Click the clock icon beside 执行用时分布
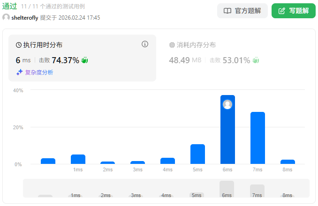Image resolution: width=318 pixels, height=206 pixels. click(x=19, y=45)
